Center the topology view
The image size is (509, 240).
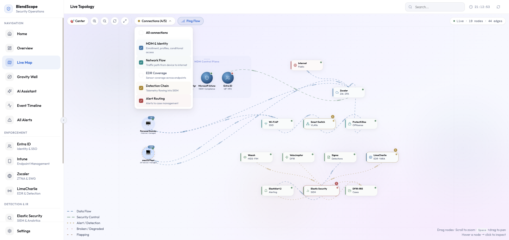pyautogui.click(x=78, y=21)
